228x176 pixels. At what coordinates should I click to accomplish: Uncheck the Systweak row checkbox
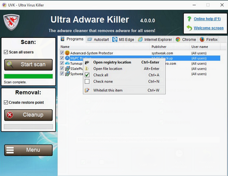tap(62, 73)
